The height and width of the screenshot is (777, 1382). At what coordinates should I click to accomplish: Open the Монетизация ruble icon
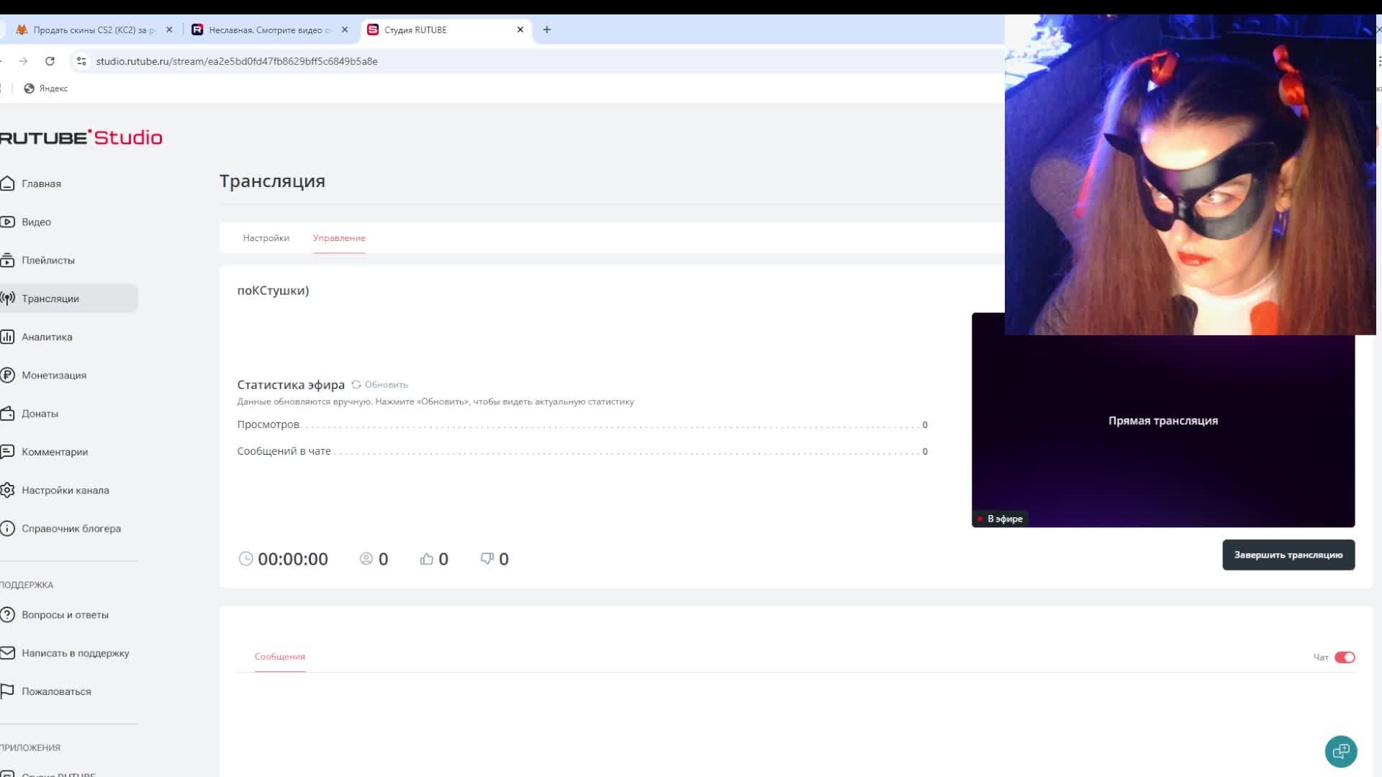click(x=7, y=375)
